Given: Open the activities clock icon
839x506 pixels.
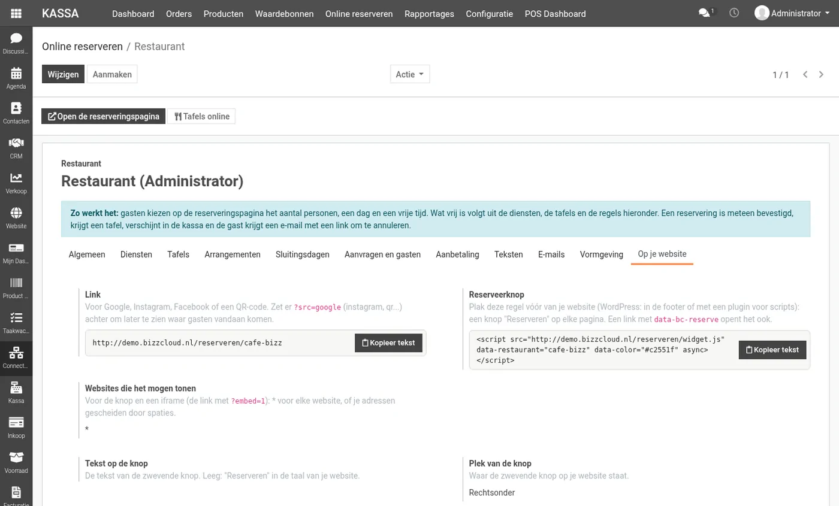Looking at the screenshot, I should coord(734,13).
